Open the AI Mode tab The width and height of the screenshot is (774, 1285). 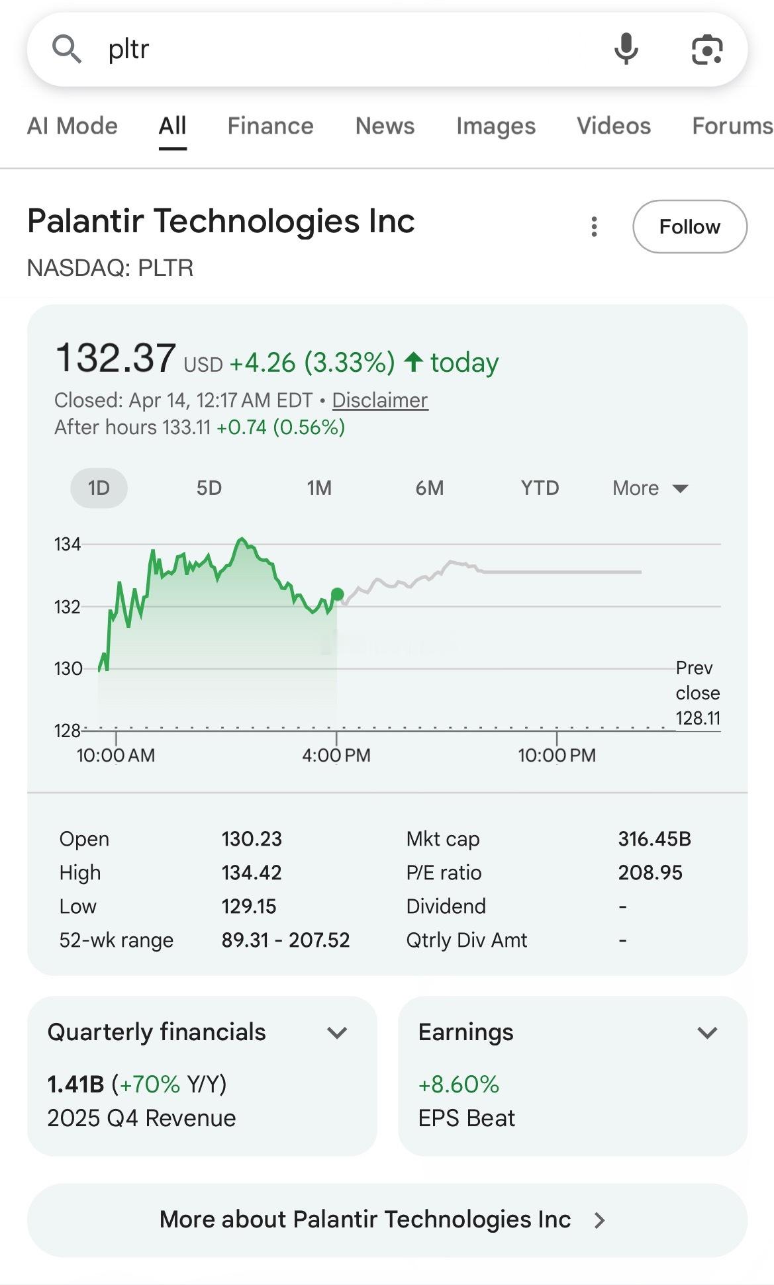click(72, 126)
